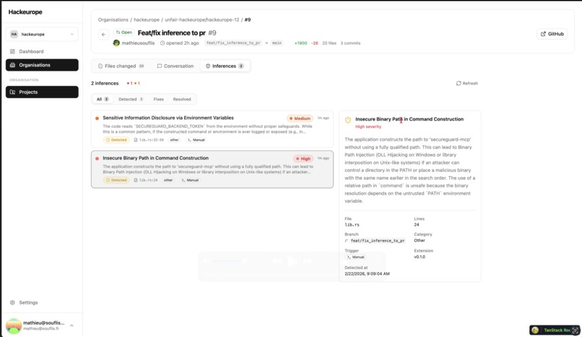
Task: Open the pull request on GitHub
Action: click(x=552, y=34)
